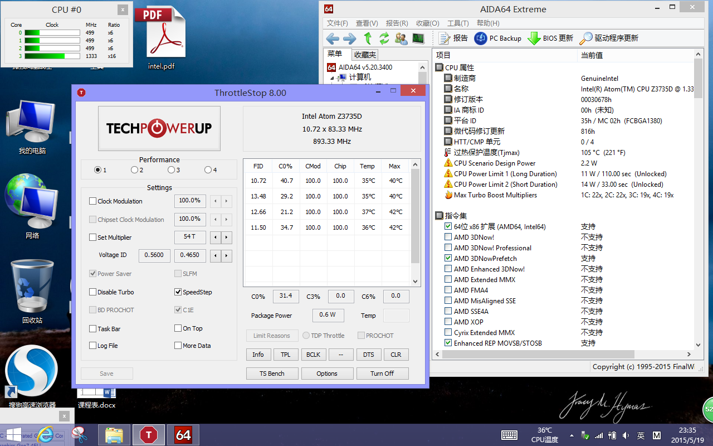713x446 pixels.
Task: Decrease Set Multiplier with left arrow
Action: tap(216, 237)
